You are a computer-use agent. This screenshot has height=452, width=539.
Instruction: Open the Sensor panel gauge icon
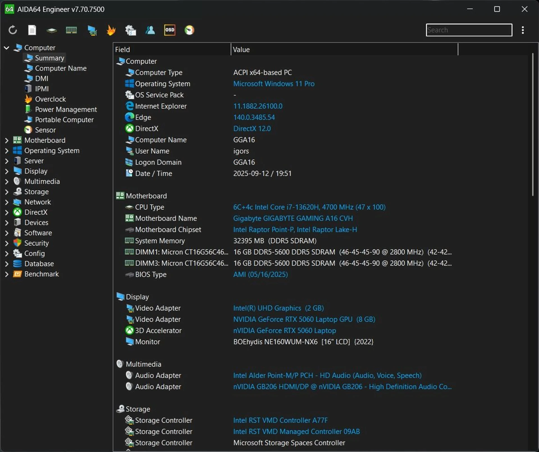click(x=189, y=30)
